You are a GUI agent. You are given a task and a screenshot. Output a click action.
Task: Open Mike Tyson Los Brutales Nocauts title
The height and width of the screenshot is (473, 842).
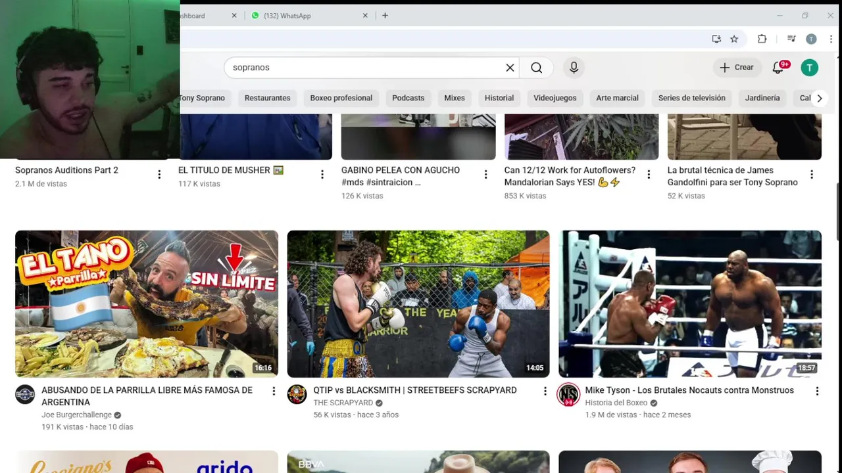(x=689, y=390)
